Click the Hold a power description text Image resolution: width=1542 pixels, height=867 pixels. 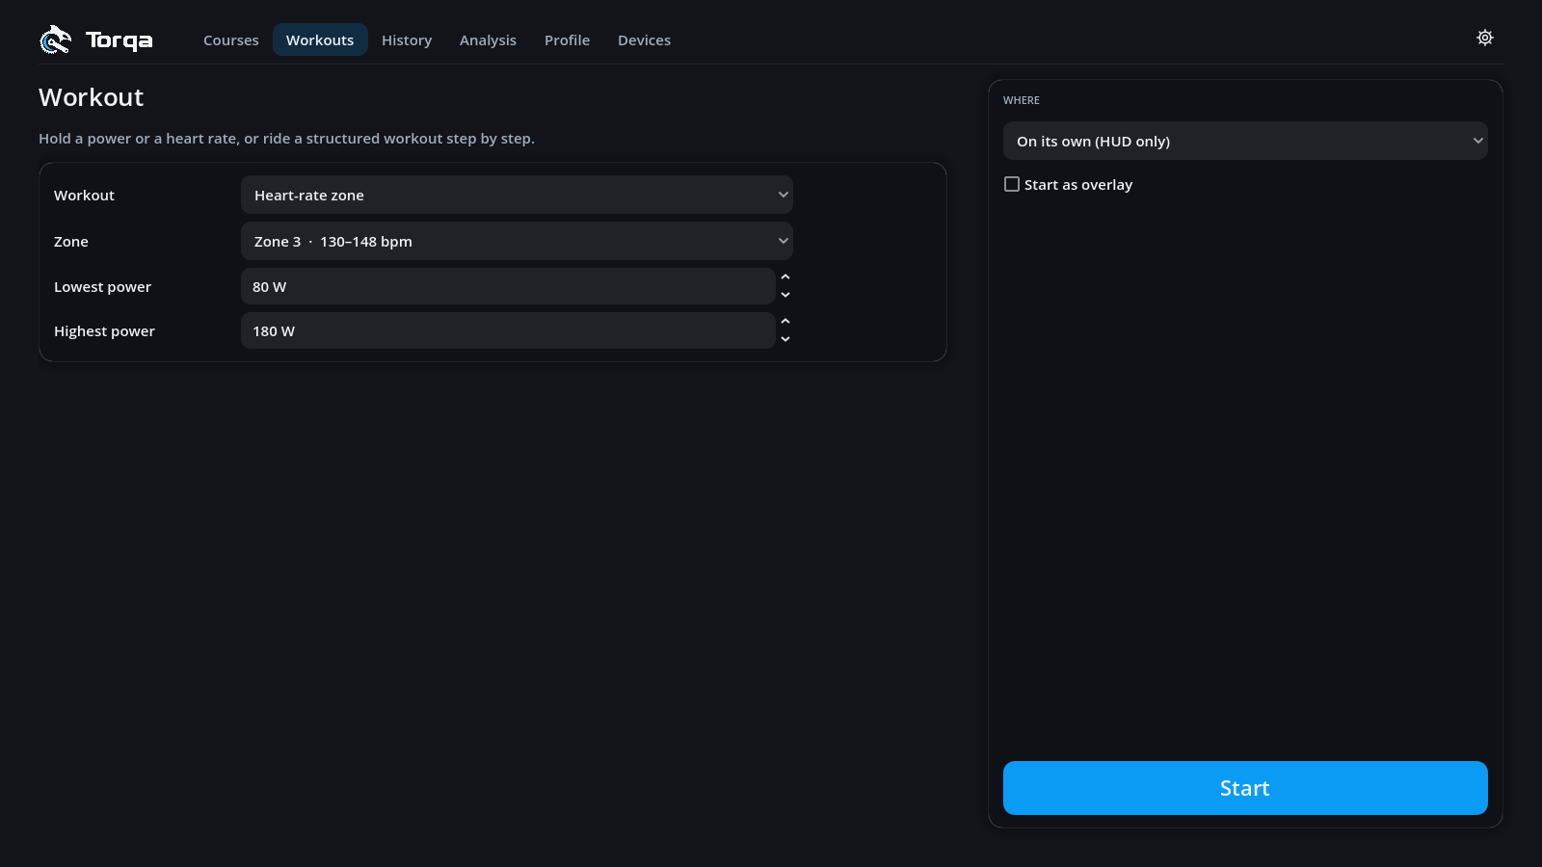point(286,138)
